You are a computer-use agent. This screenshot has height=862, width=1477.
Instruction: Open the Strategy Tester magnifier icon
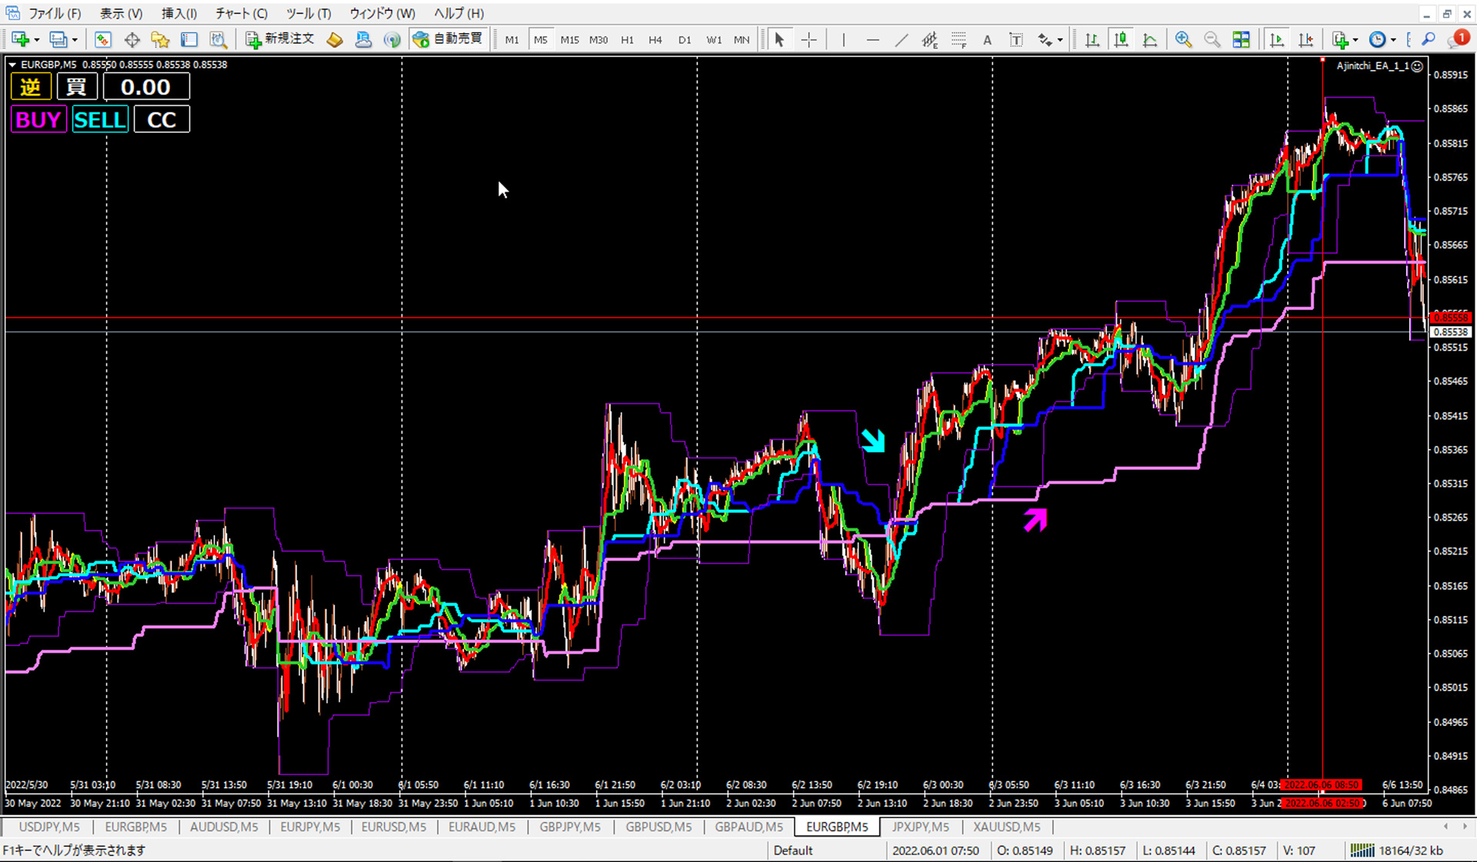point(218,40)
